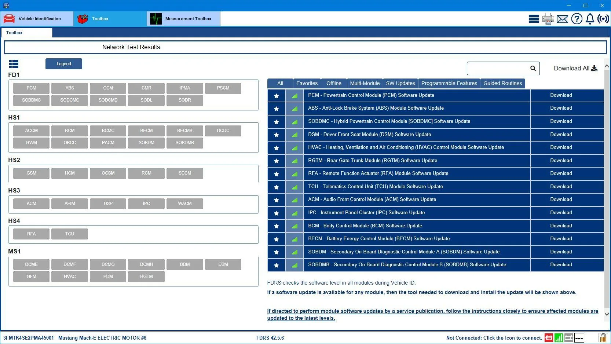
Task: Click the Not Connected status message
Action: point(494,338)
